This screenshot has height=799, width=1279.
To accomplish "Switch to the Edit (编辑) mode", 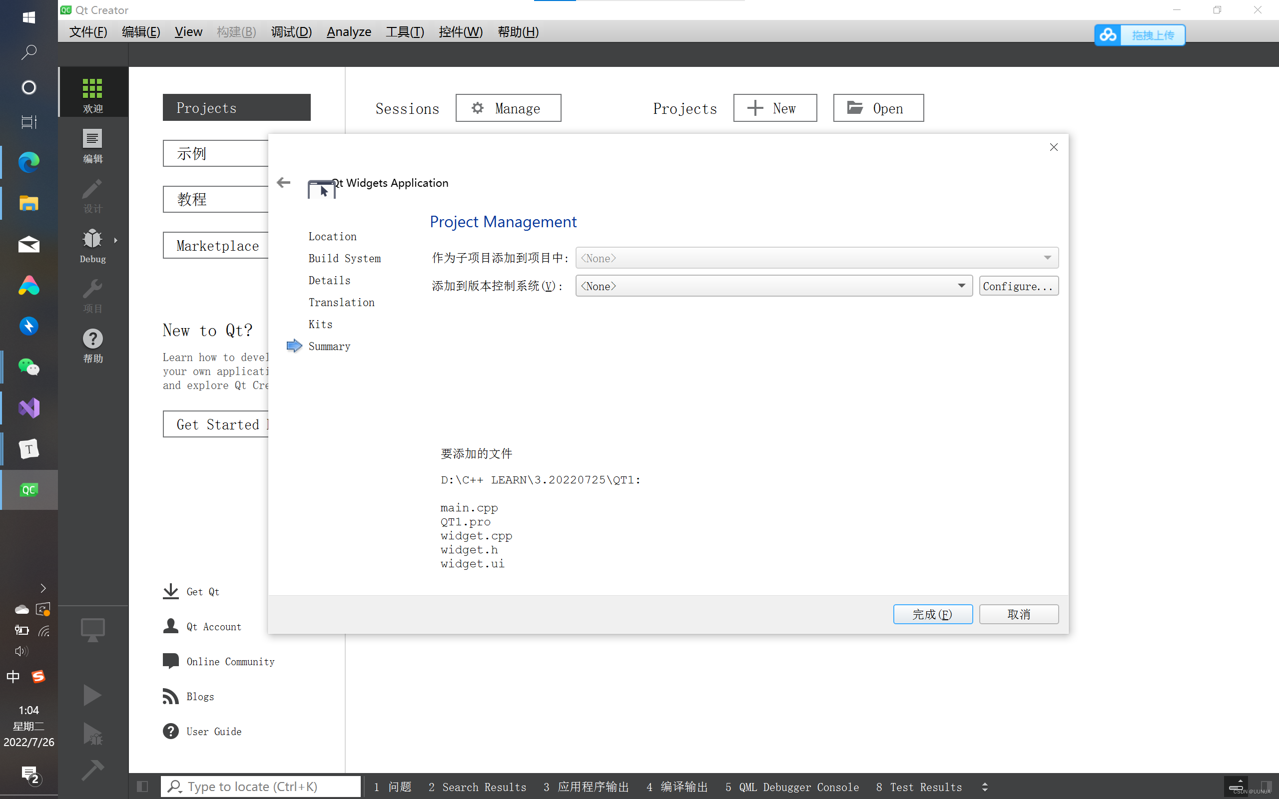I will click(92, 145).
